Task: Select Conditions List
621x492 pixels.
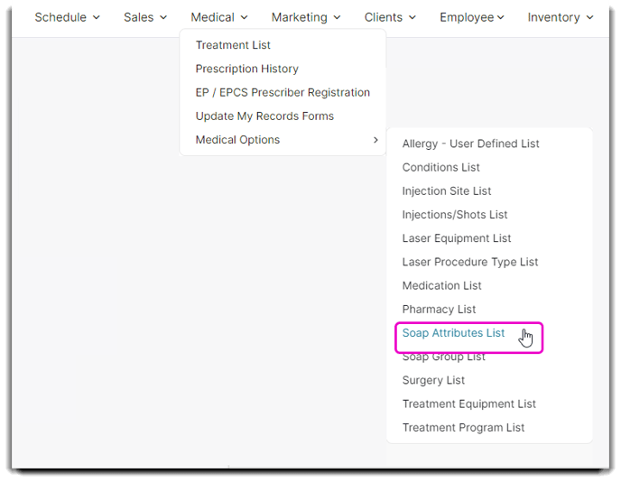Action: 440,167
